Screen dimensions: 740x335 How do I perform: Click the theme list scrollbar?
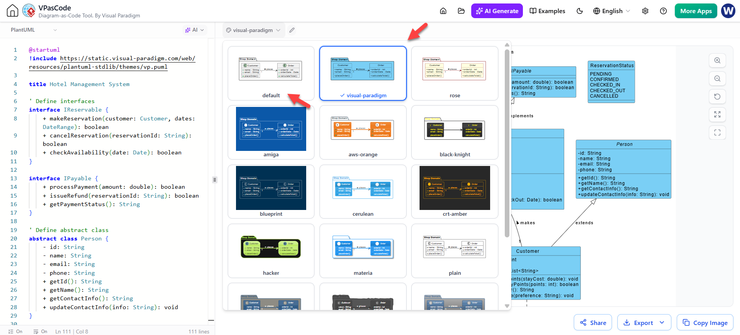click(x=507, y=143)
